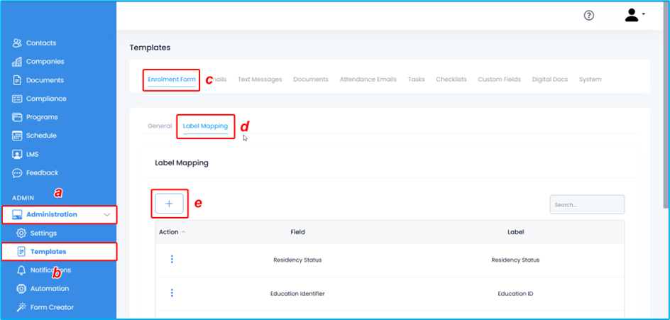Open action menu for Education Identifier row
The image size is (670, 320).
click(172, 293)
